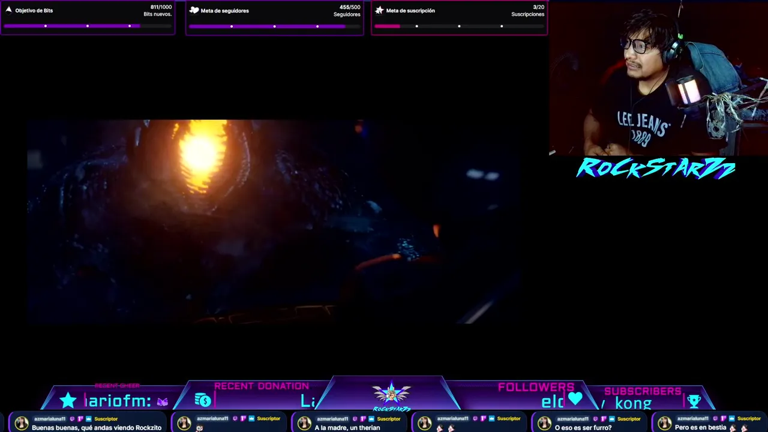This screenshot has height=432, width=768.
Task: Click the center RockStarZz star emblem
Action: tap(391, 394)
